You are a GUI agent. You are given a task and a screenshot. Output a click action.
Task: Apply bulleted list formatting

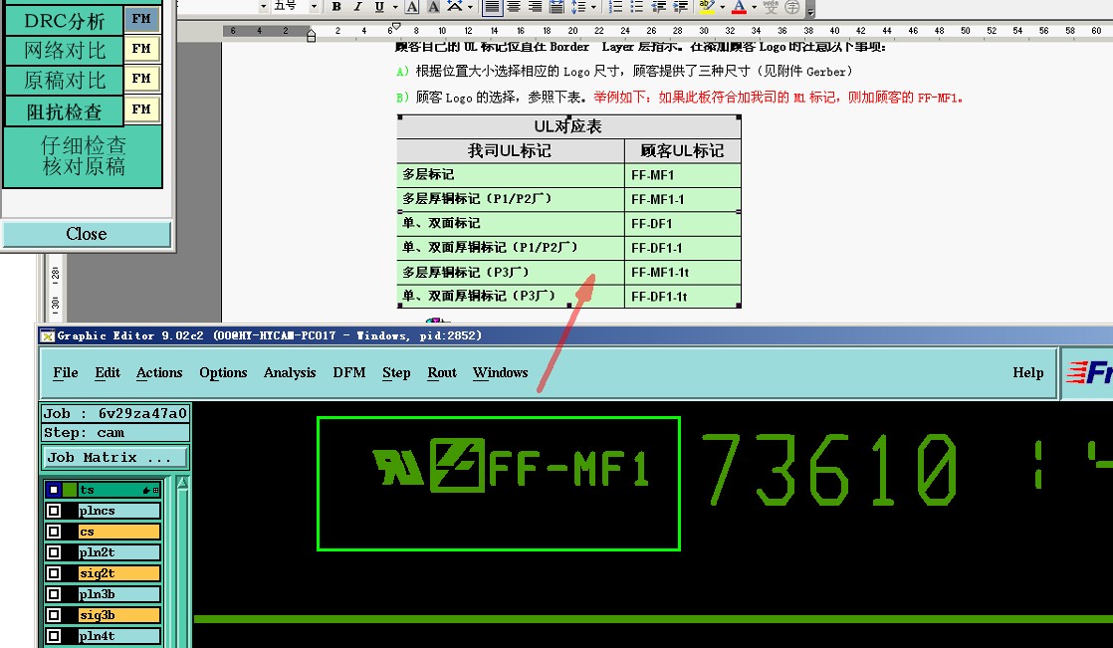click(637, 6)
